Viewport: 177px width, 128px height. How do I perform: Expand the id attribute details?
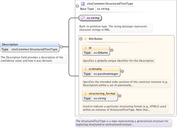click(112, 50)
